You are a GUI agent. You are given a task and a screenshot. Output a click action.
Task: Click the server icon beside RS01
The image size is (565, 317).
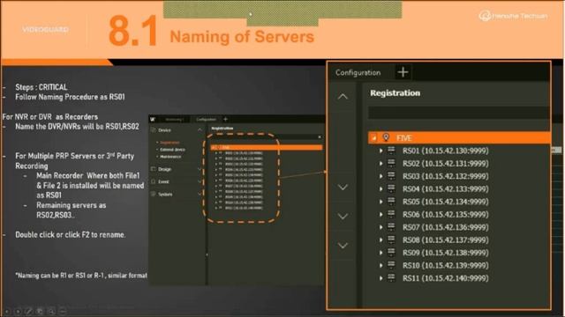391,151
